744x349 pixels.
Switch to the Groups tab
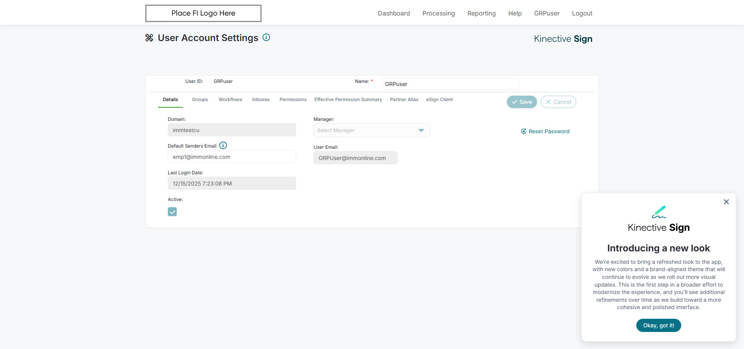coord(200,100)
